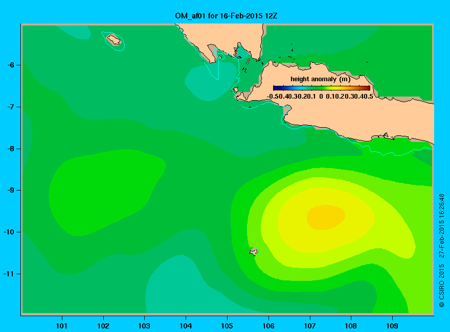Click the small island near 105.7E, 10.5S
This screenshot has height=332, width=450.
point(254,252)
